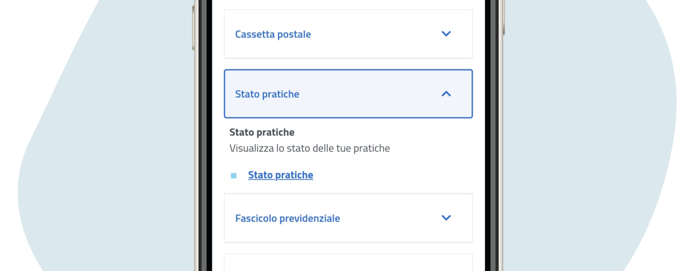This screenshot has width=695, height=271.
Task: Tap the phone's right side power button
Action: [504, 17]
